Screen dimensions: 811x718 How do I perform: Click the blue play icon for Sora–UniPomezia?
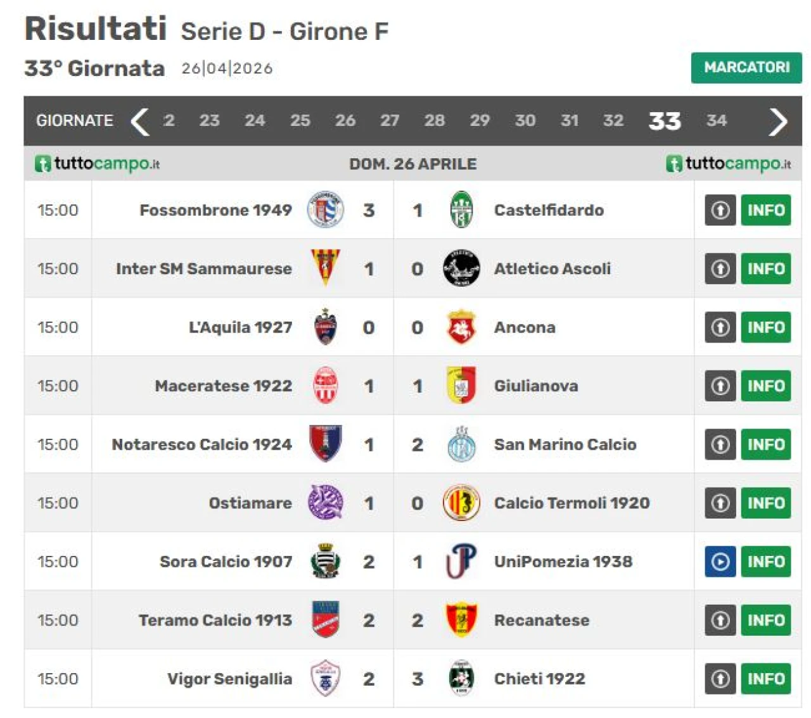[720, 562]
